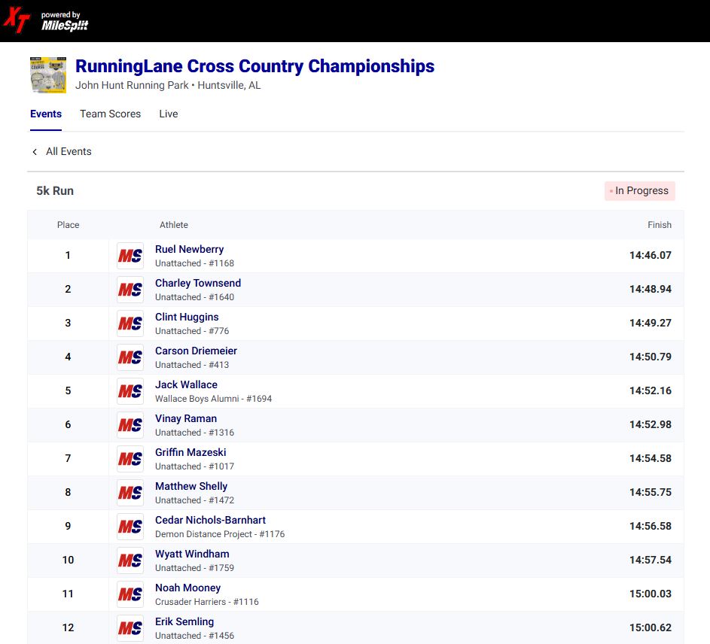The height and width of the screenshot is (644, 710).
Task: Open athlete Griffin Mazeski's profile
Action: click(x=190, y=453)
